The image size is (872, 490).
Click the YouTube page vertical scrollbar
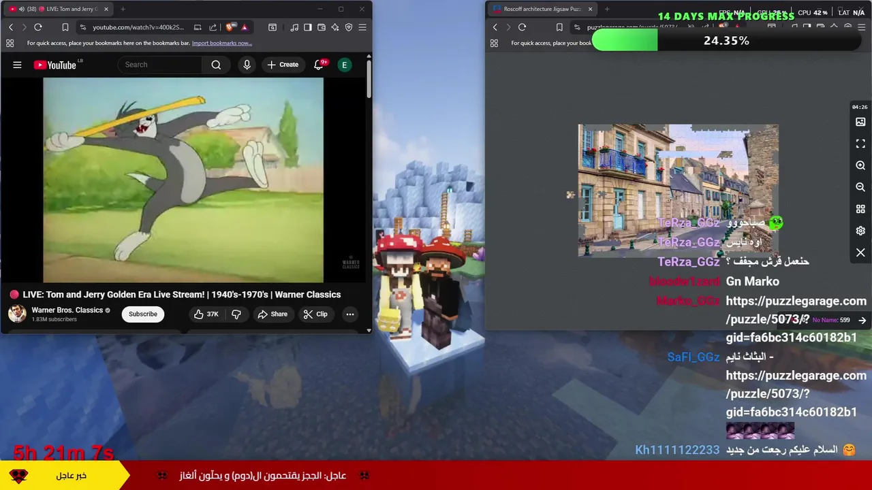(369, 78)
